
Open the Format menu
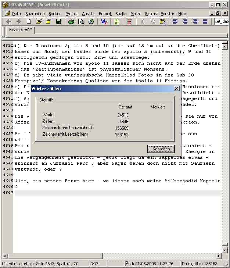105,14
